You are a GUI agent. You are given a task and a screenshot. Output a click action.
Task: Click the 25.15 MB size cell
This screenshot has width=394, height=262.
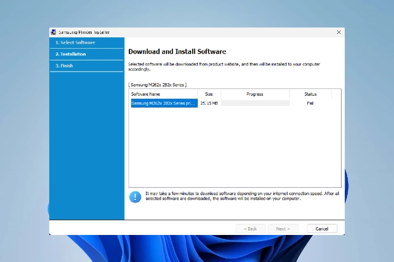click(209, 103)
